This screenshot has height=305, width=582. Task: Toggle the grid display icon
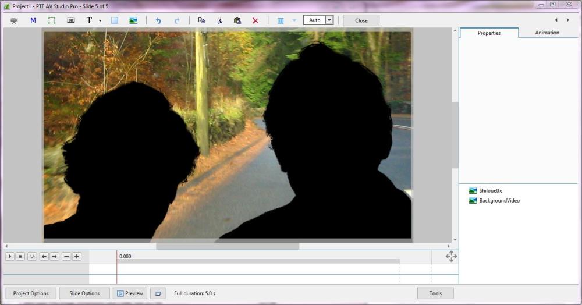281,21
